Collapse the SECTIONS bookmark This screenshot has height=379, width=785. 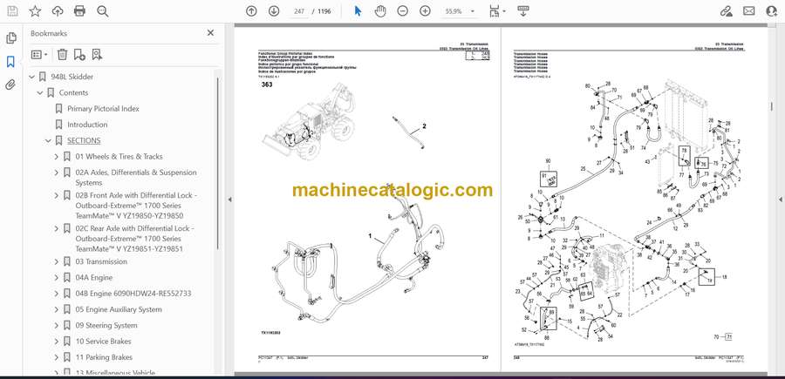48,141
